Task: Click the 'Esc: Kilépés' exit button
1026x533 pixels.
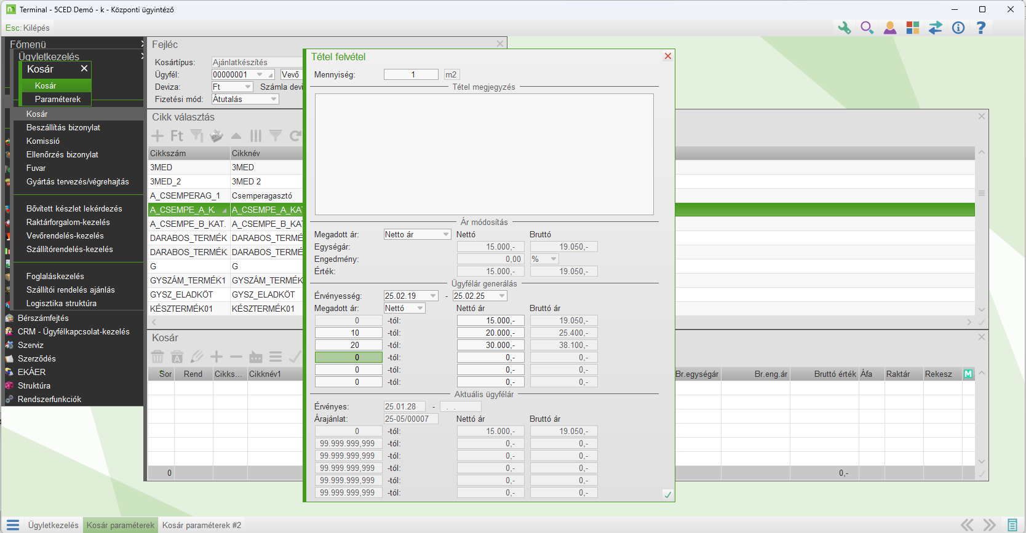Action: coord(28,28)
